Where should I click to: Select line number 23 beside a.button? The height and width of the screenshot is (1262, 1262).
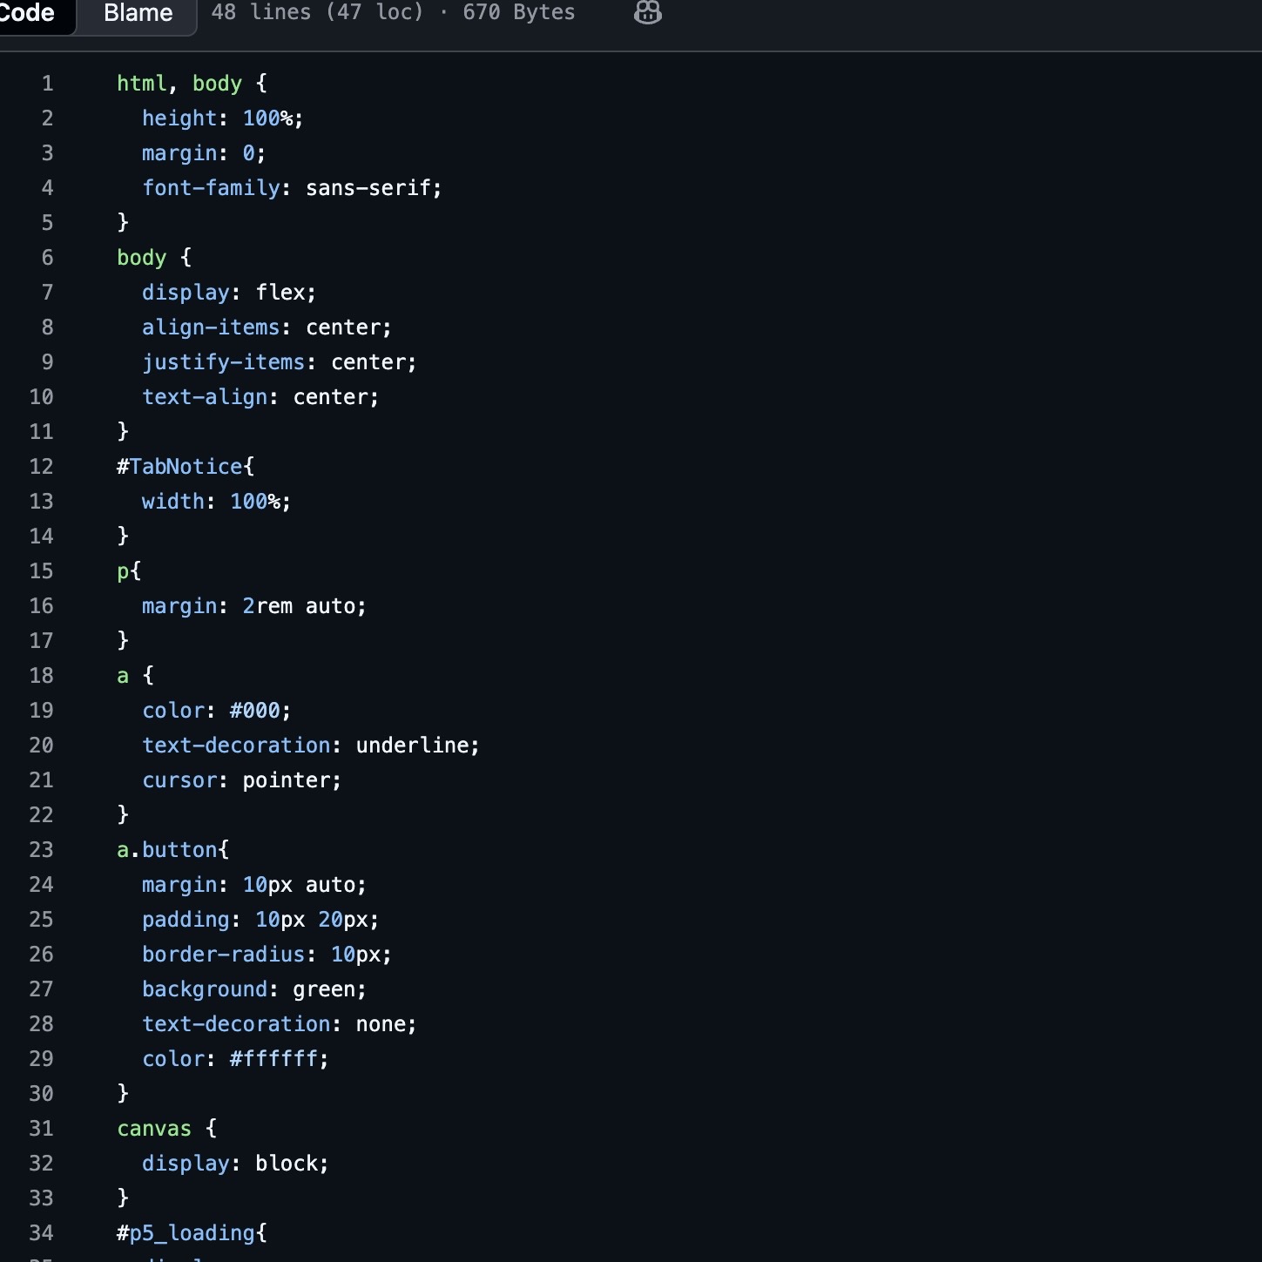pyautogui.click(x=41, y=849)
